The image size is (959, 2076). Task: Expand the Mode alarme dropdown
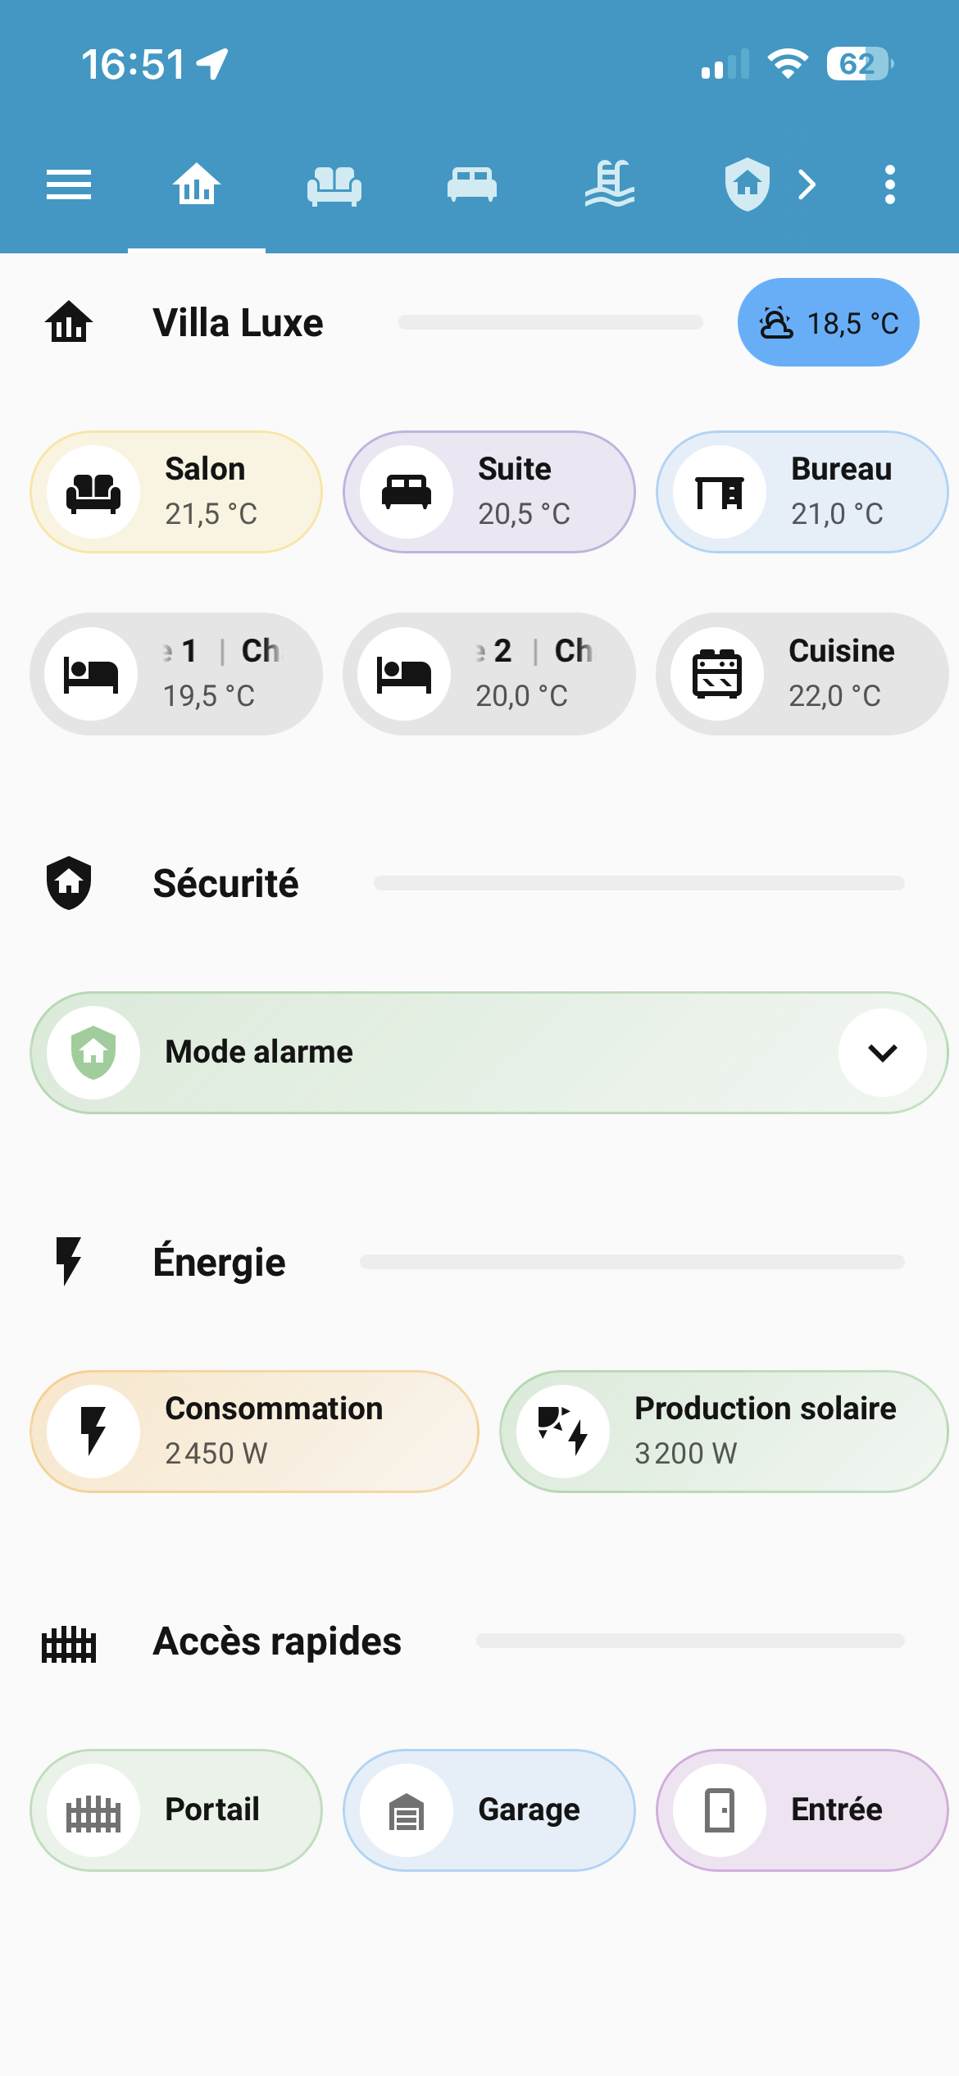(882, 1053)
